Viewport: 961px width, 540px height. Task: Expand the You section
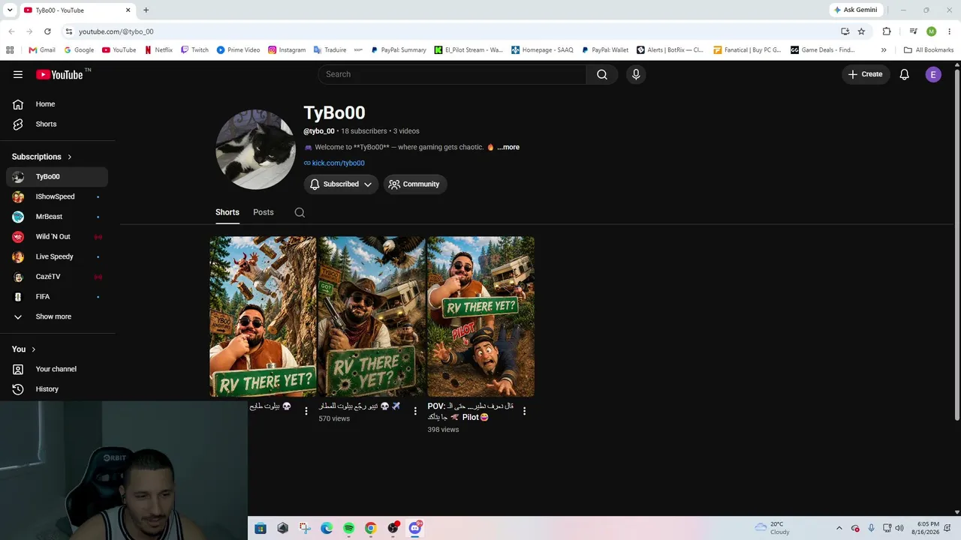pyautogui.click(x=24, y=349)
